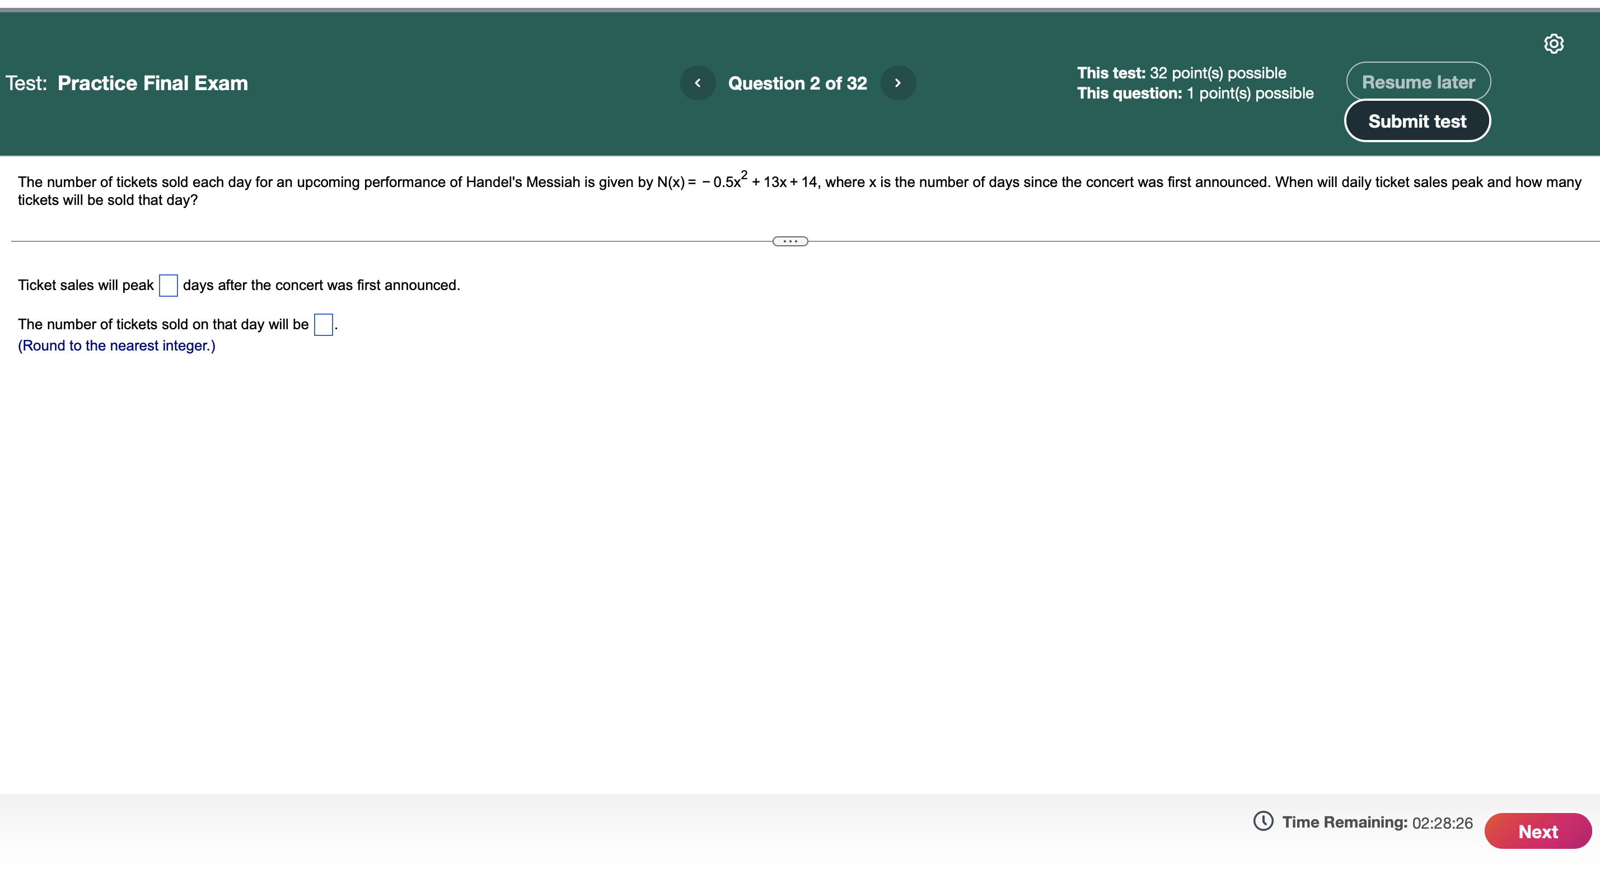Click the This question 1 point text
Screen dimensions: 1600x869
(1196, 93)
